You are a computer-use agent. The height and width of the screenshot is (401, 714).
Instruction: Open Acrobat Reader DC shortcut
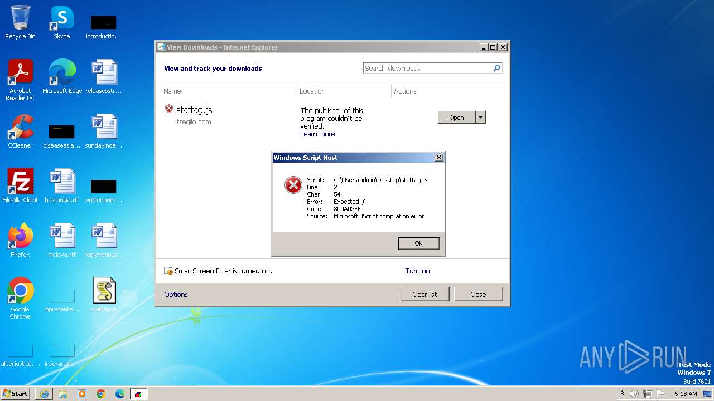pyautogui.click(x=20, y=80)
